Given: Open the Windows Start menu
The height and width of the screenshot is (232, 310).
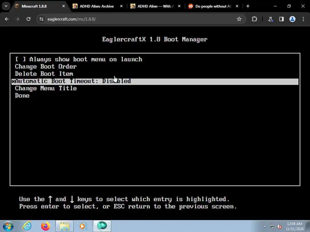Looking at the screenshot, I should pyautogui.click(x=8, y=226).
